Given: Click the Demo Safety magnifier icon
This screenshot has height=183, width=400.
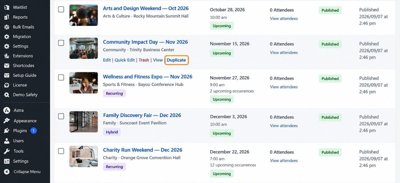Looking at the screenshot, I should click(7, 95).
